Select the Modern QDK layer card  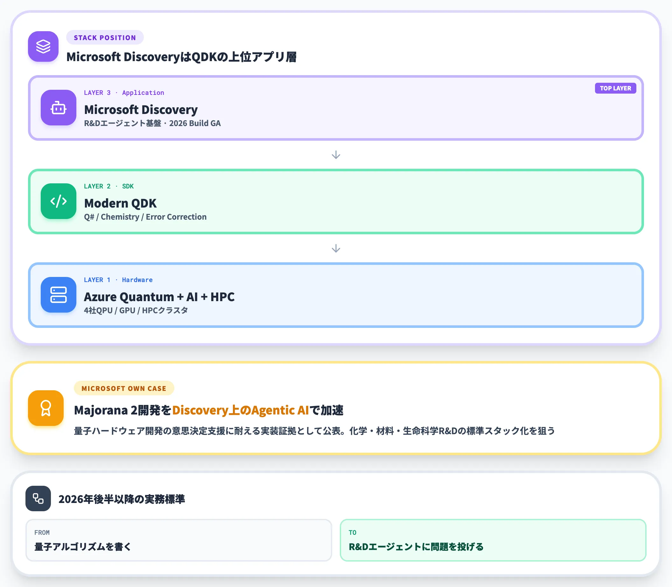pyautogui.click(x=336, y=202)
